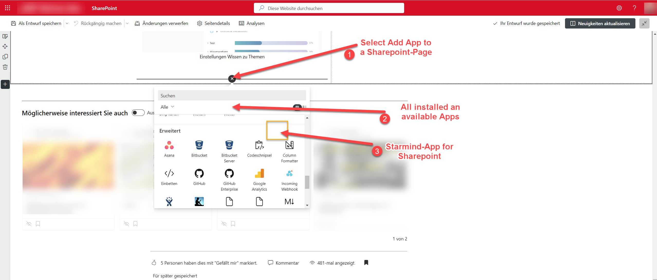Click the 'Für später gespeichert' text
657x280 pixels.
tap(175, 276)
